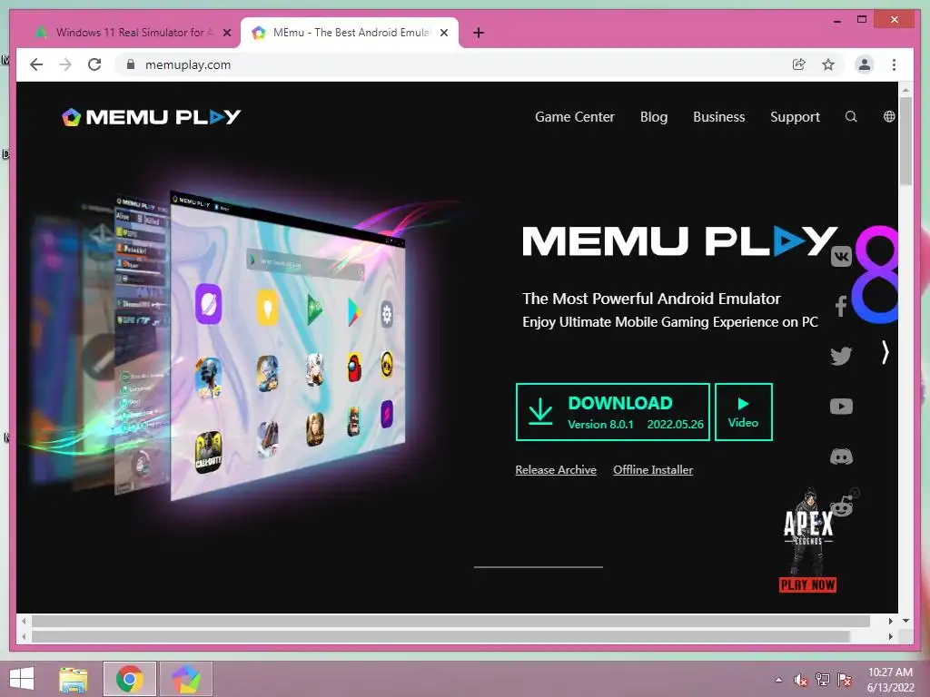Close the MEmu tab
Viewport: 930px width, 697px height.
[x=443, y=33]
